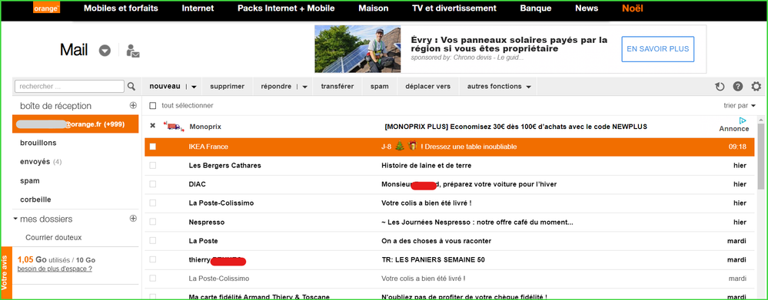Open the contacts icon next to Mail

coord(133,51)
